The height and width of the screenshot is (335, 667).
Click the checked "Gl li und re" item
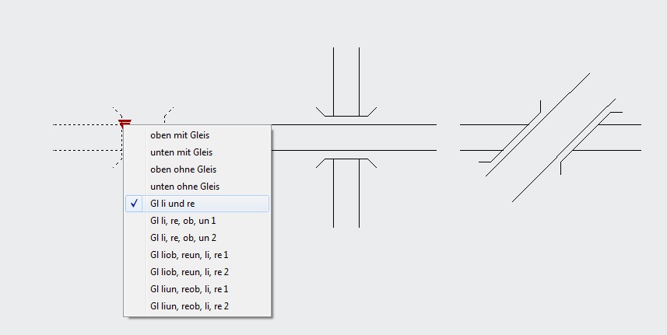tap(198, 204)
